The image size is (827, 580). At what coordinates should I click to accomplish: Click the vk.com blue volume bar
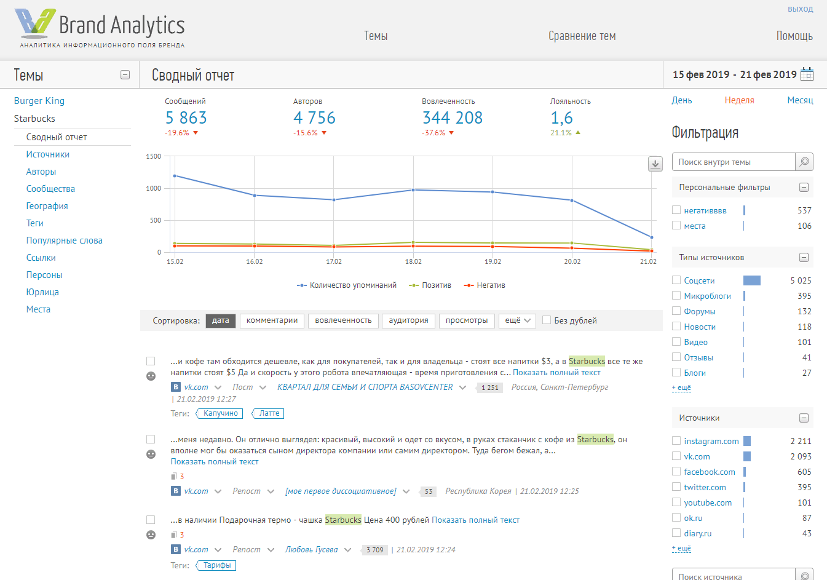(x=747, y=456)
